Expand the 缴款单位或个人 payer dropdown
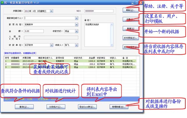Screen dimensions: 187x118 [77, 18]
